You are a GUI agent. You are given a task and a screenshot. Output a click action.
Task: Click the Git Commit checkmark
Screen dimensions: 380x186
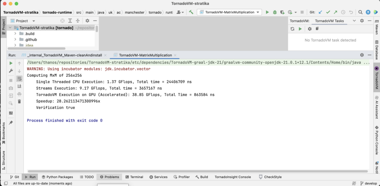[x=328, y=12]
